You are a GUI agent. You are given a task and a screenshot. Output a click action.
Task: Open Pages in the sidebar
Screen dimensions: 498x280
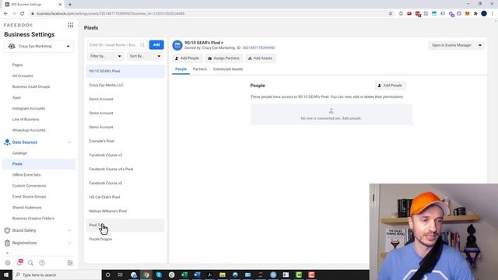coord(17,65)
